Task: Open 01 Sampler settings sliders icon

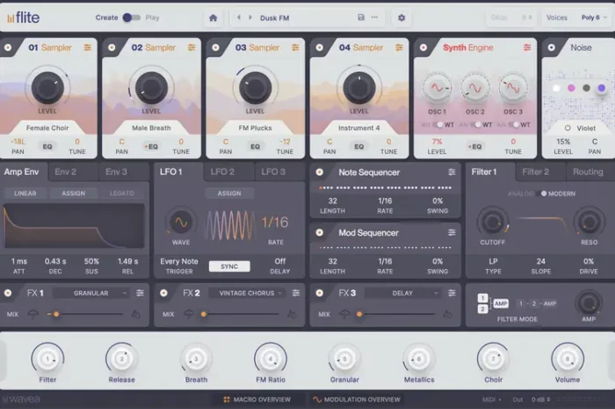Action: (x=88, y=47)
